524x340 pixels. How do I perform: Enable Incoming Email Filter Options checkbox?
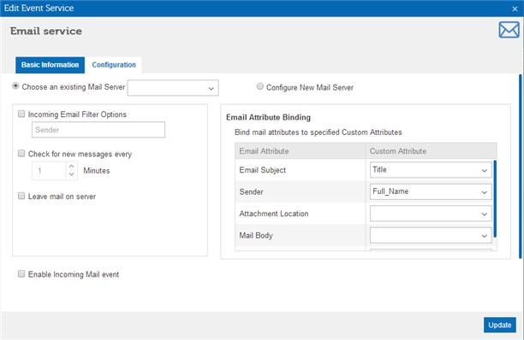click(x=21, y=114)
